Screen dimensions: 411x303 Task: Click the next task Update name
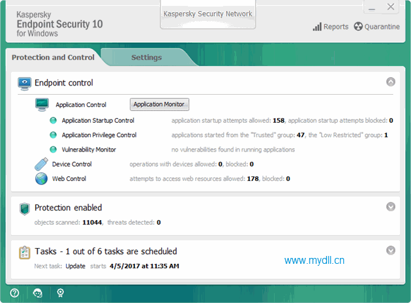coord(76,266)
